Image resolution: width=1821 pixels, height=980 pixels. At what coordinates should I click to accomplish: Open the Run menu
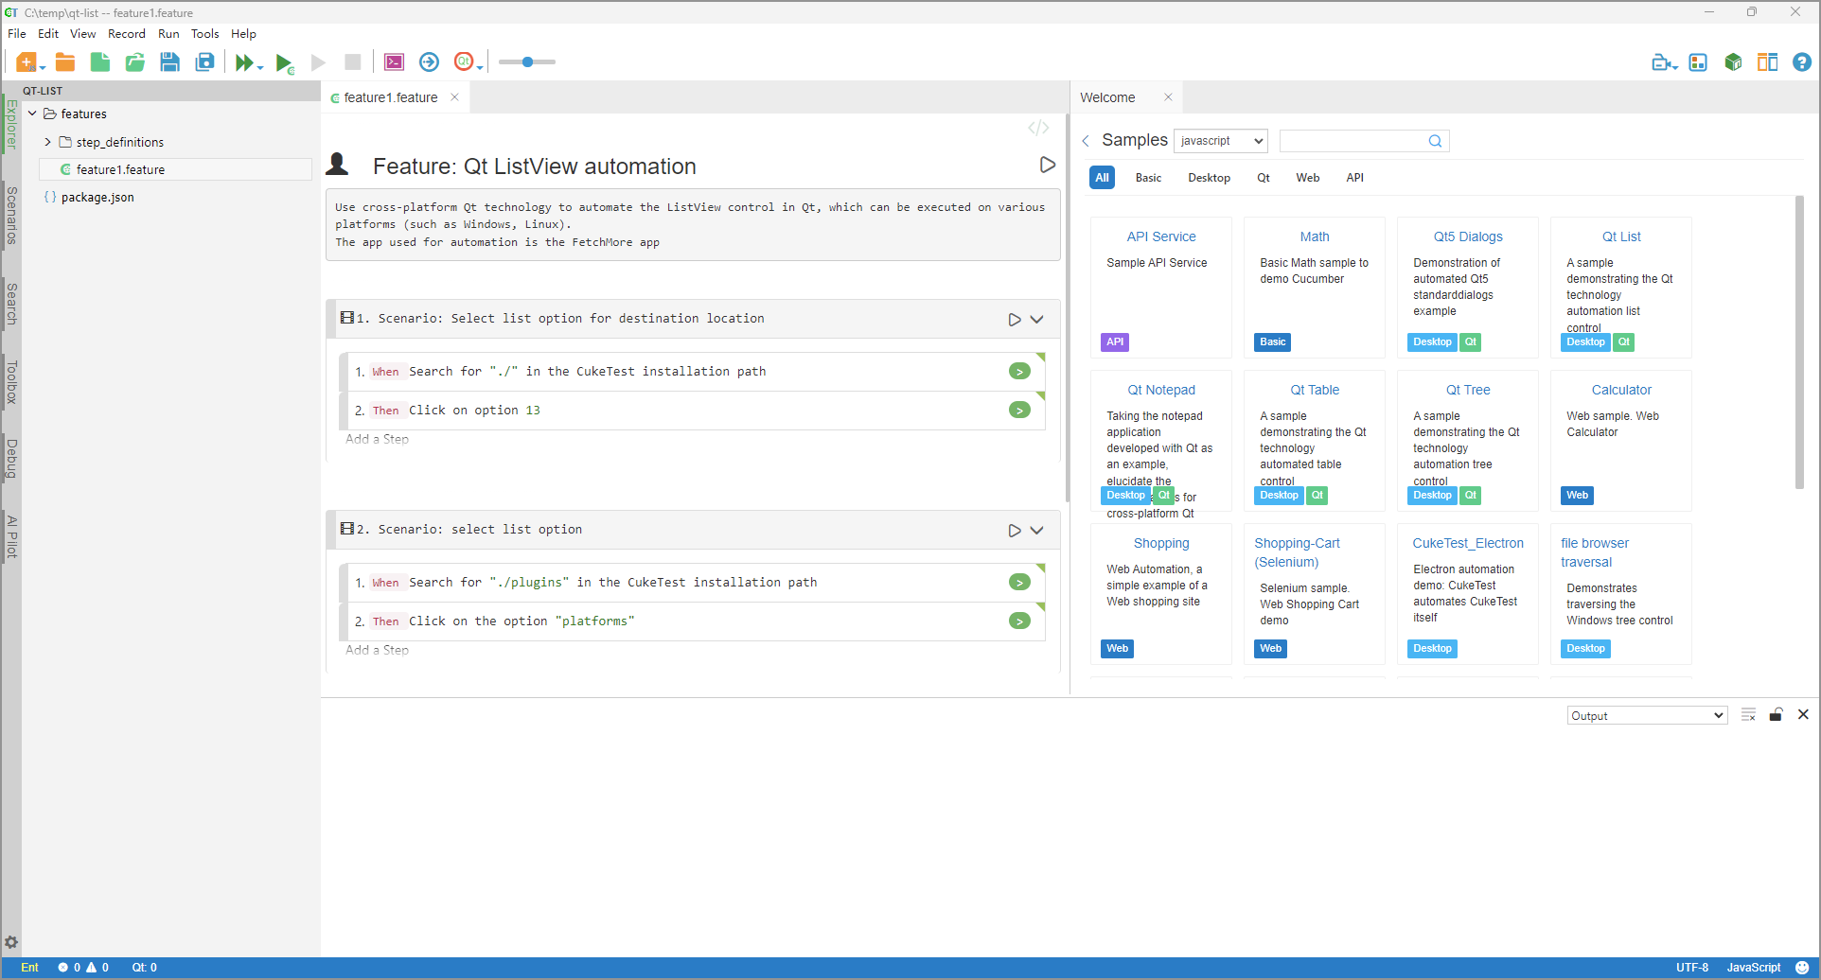point(168,34)
